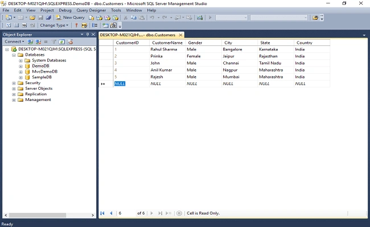Expand the Security folder

[14, 83]
